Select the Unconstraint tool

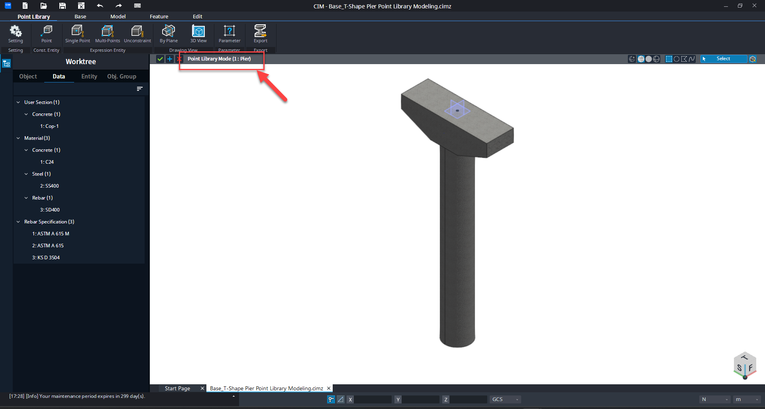pos(137,34)
